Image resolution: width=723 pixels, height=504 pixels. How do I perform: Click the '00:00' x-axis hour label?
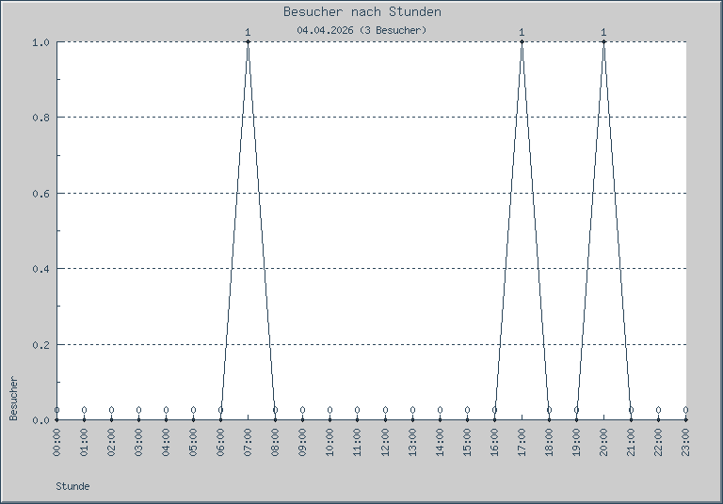tap(56, 442)
